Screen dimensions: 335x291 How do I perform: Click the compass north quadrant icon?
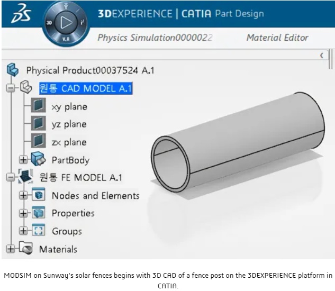point(66,6)
